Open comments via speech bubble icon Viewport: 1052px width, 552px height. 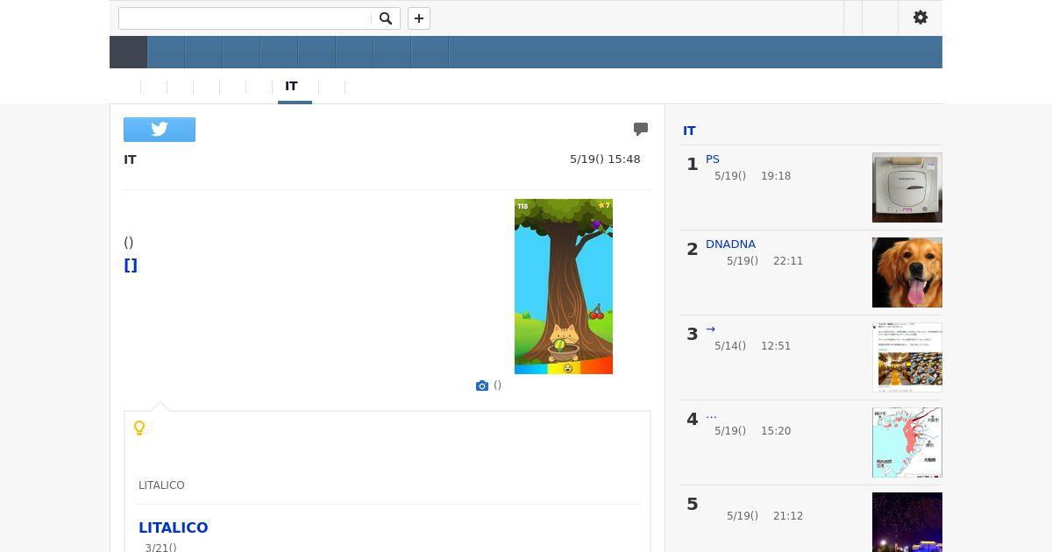click(x=641, y=129)
